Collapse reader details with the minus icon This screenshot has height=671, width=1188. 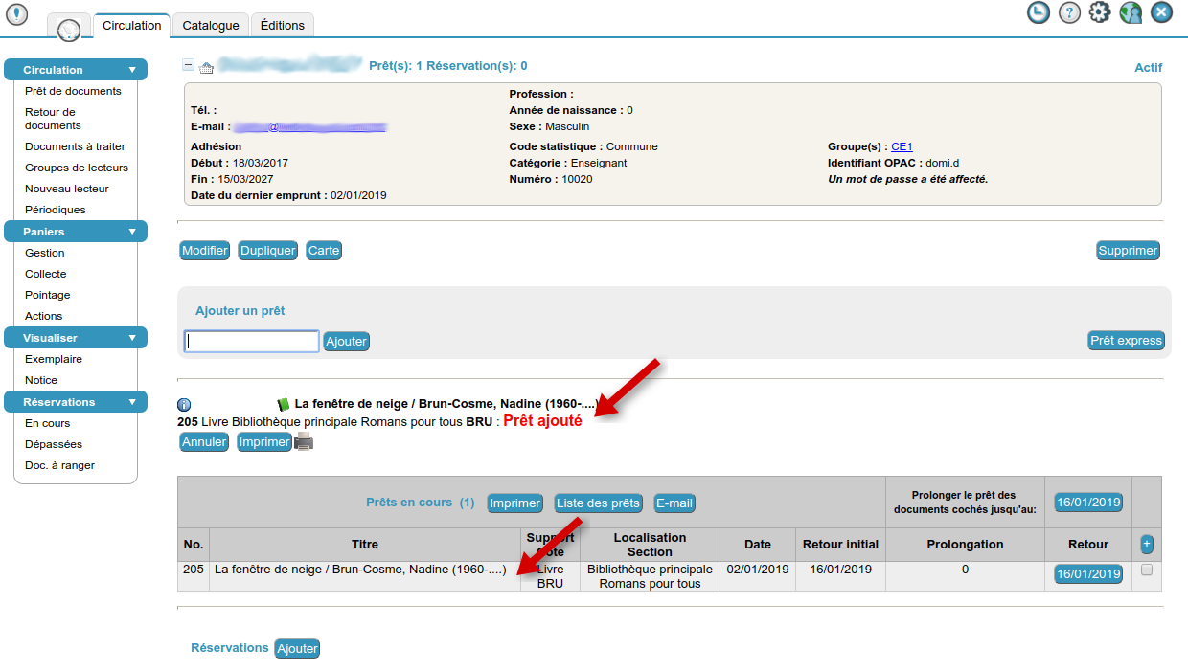tap(188, 66)
